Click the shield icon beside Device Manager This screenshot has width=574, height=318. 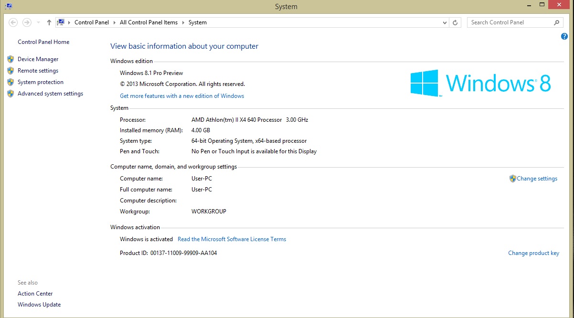point(11,59)
